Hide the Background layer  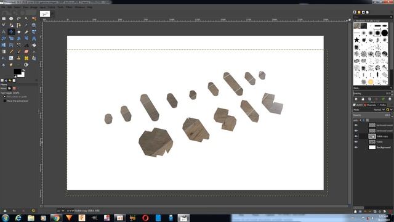356,147
